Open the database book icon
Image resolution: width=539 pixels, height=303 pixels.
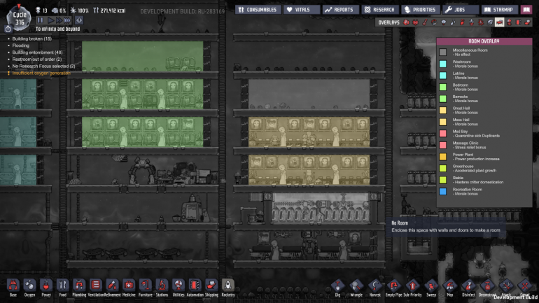[x=526, y=10]
